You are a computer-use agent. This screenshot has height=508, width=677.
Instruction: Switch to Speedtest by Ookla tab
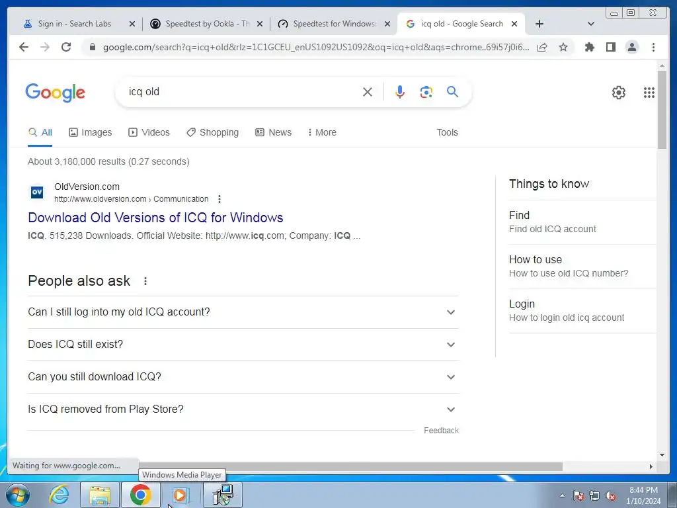pyautogui.click(x=207, y=24)
